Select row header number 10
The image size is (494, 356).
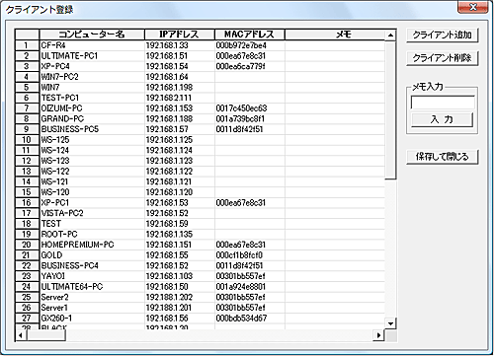27,140
